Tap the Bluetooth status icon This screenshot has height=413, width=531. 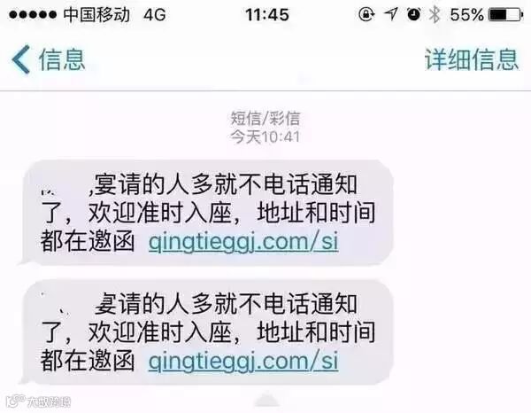click(x=435, y=14)
